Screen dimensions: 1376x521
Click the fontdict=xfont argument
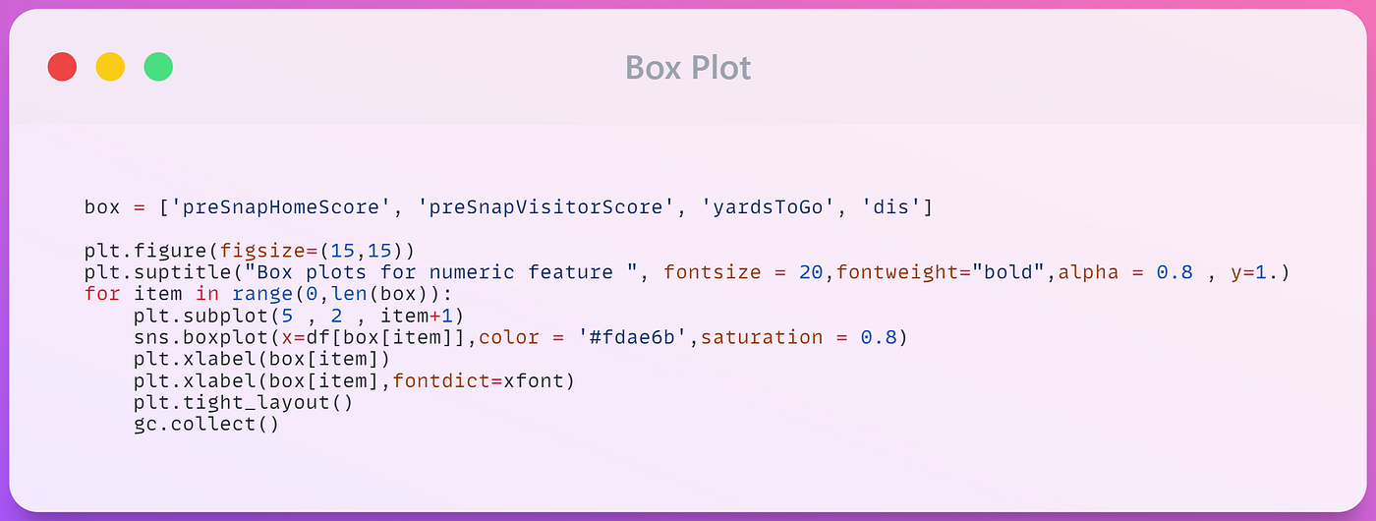pos(484,380)
